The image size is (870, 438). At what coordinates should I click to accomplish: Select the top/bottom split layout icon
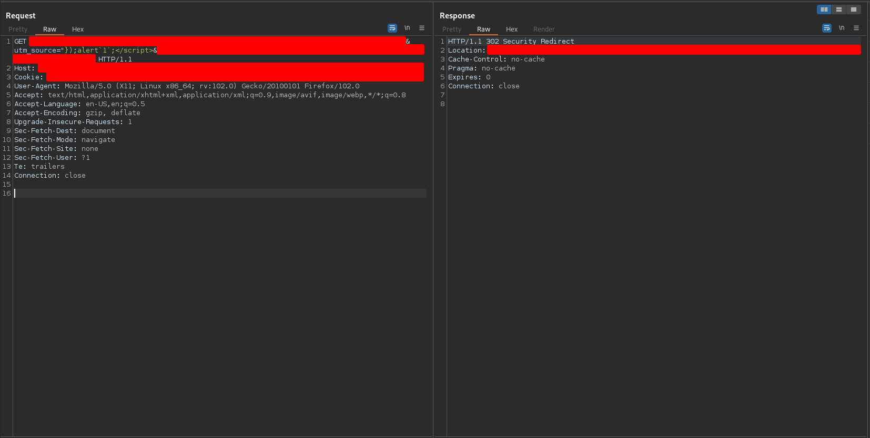coord(839,9)
